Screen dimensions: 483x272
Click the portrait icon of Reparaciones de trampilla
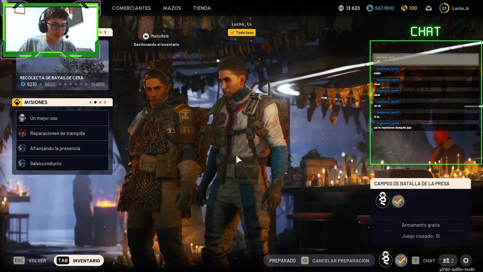pos(22,133)
